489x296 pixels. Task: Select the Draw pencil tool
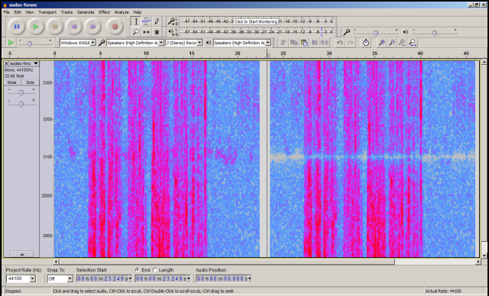[x=157, y=21]
